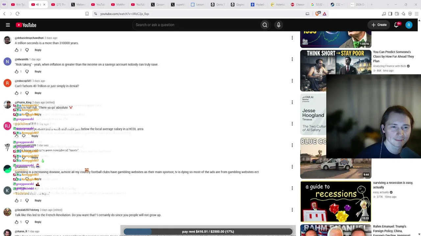Open 'You Can Predict Someone's Class' video title

[393, 56]
